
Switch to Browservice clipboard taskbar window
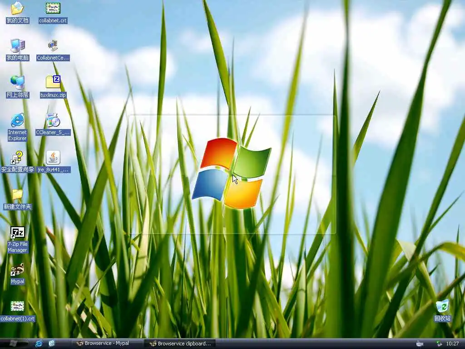(x=180, y=344)
